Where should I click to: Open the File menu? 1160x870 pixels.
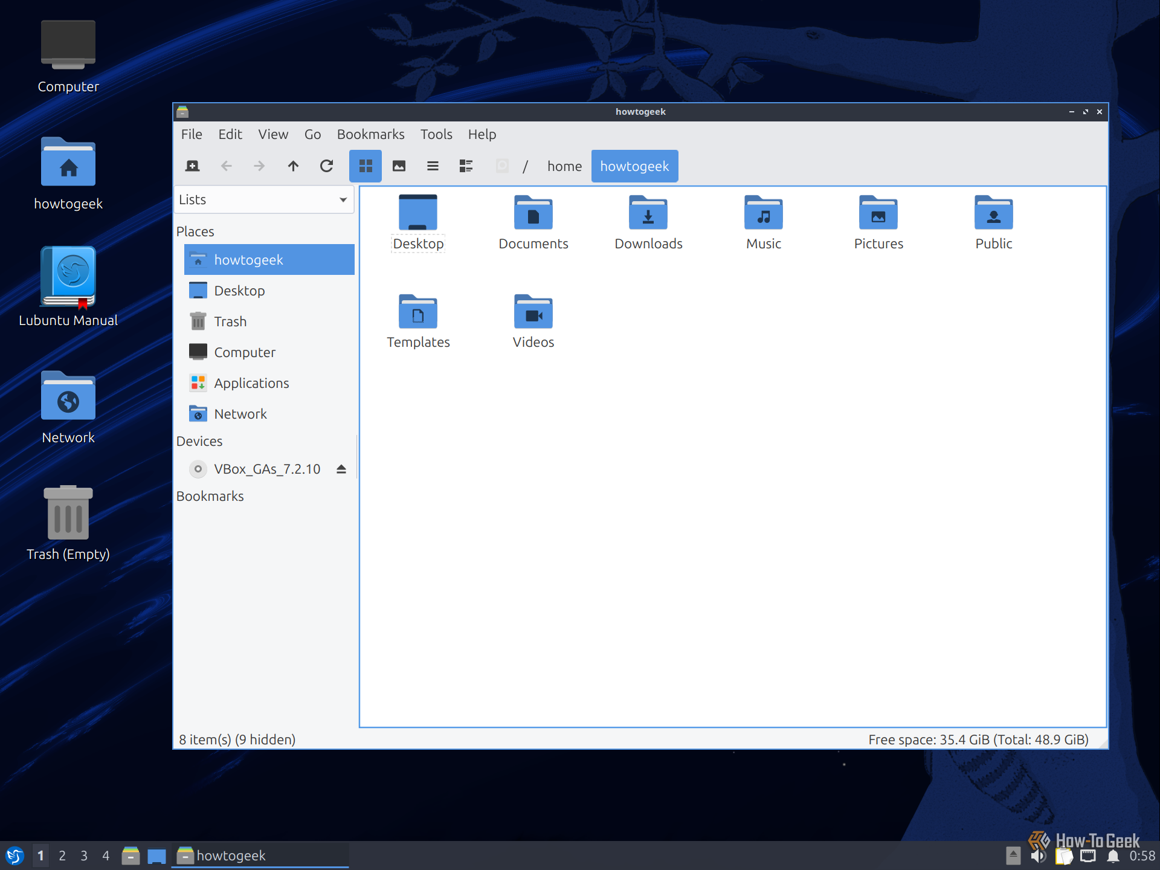[x=192, y=134]
